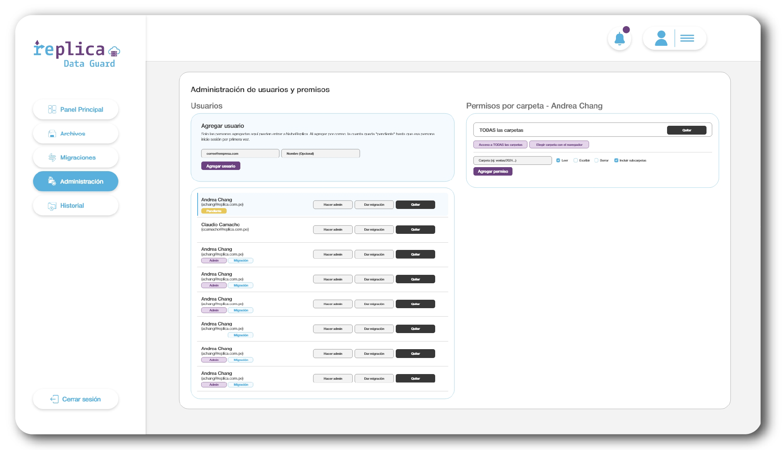Toggle the Incluir subcarpetas checkbox
Image resolution: width=783 pixels, height=450 pixels.
click(x=616, y=160)
